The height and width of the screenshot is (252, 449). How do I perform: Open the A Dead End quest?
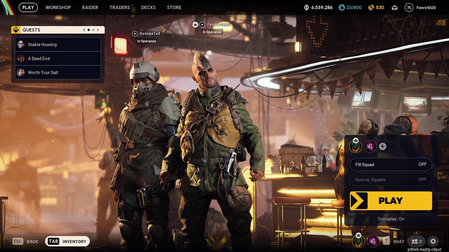click(58, 58)
